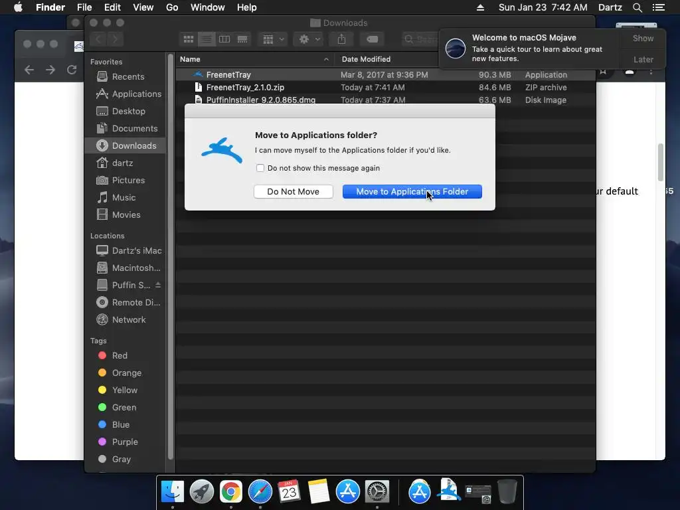The image size is (680, 510).
Task: Select FreenetTray application row
Action: [386, 74]
